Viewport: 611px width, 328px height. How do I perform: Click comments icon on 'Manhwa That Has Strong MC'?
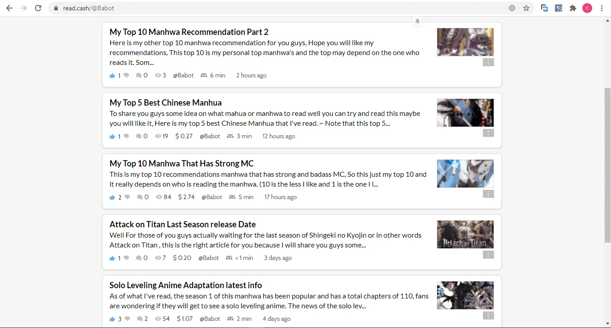140,197
